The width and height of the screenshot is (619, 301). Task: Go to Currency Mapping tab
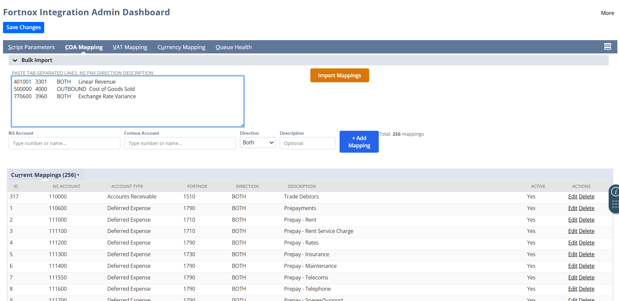(181, 47)
